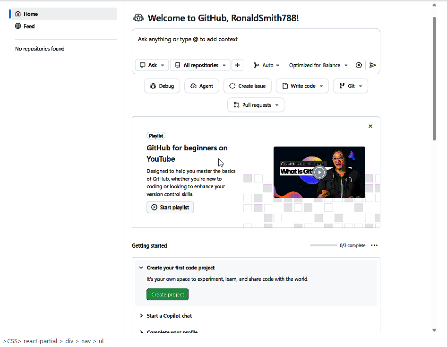Open the All repositories dropdown

click(x=200, y=65)
